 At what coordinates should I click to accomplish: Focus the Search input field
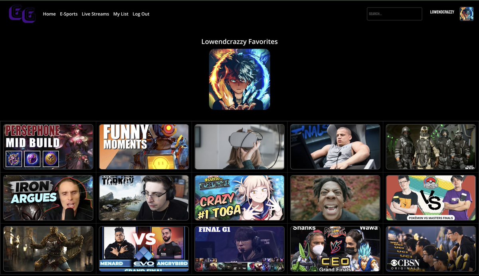pyautogui.click(x=394, y=14)
